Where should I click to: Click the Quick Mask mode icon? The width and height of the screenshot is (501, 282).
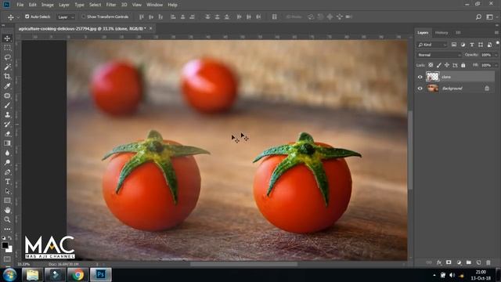click(x=7, y=259)
